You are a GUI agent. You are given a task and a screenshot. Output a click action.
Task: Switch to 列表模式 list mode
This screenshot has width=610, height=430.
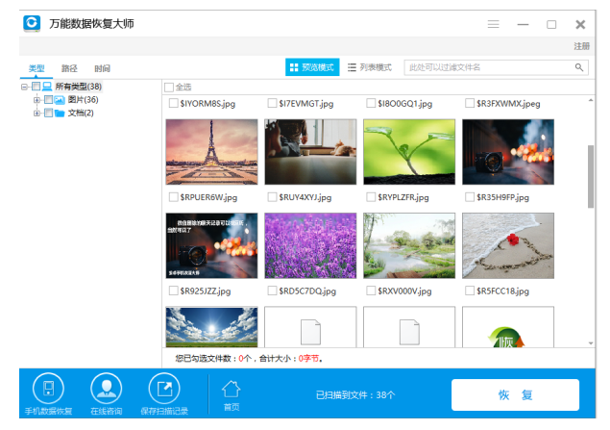point(370,67)
